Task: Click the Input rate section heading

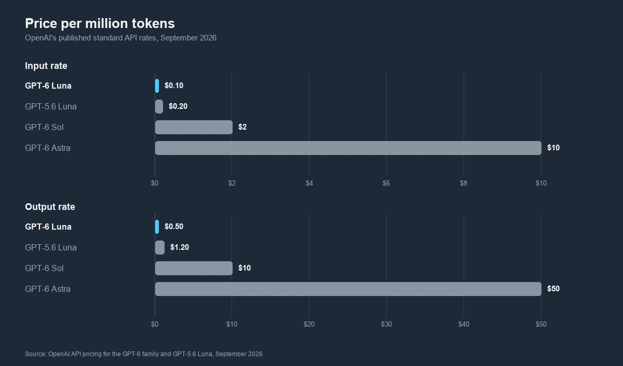Action: click(x=46, y=66)
